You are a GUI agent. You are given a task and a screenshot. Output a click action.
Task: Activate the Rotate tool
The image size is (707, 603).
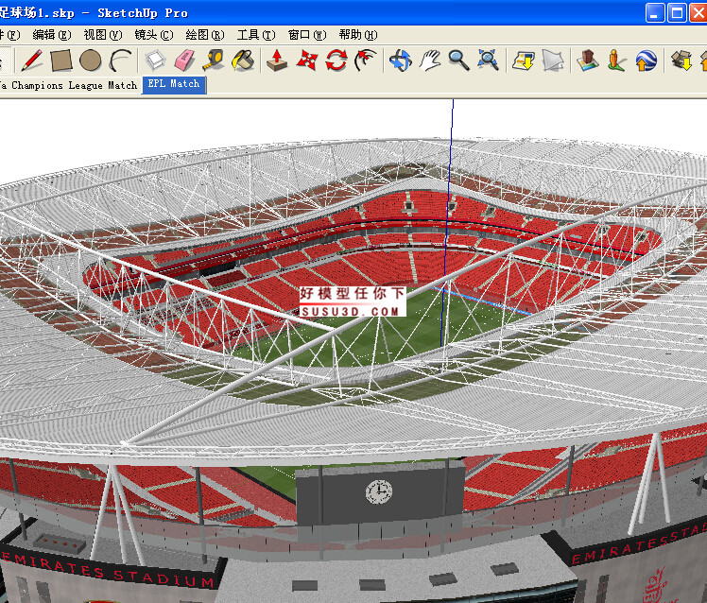(x=336, y=60)
